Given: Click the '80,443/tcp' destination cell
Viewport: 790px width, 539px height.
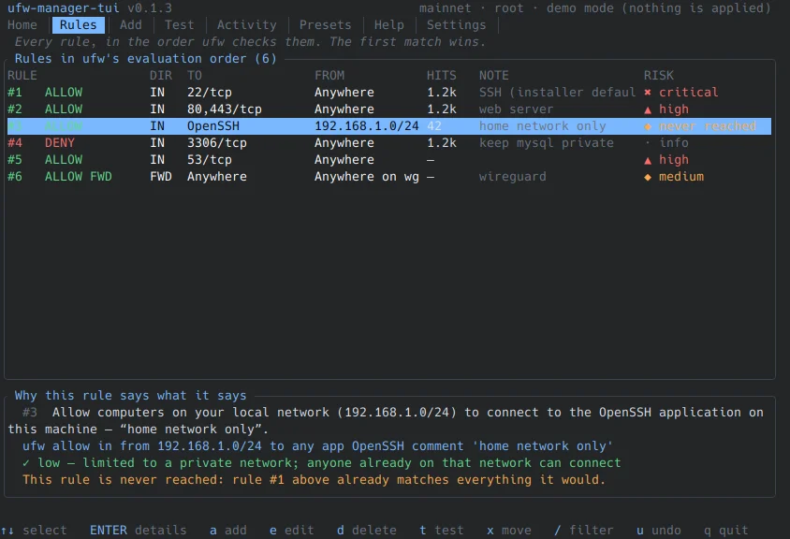Looking at the screenshot, I should (x=225, y=109).
